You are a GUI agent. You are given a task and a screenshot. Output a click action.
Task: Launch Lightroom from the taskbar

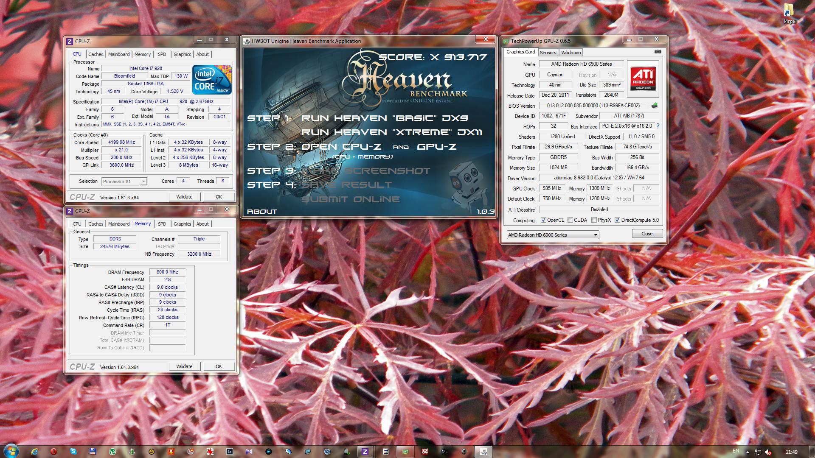coord(230,452)
